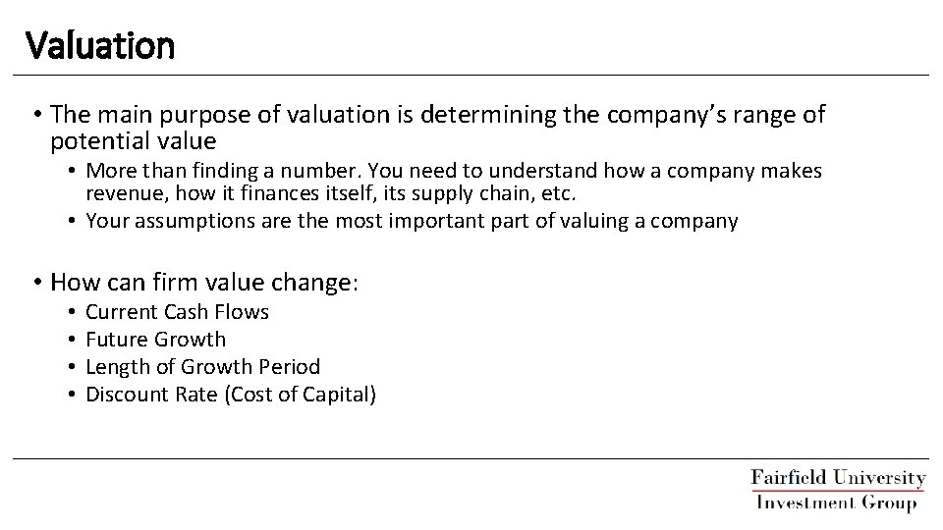
Task: Select the bullet before How can firm value change
Action: 37,284
